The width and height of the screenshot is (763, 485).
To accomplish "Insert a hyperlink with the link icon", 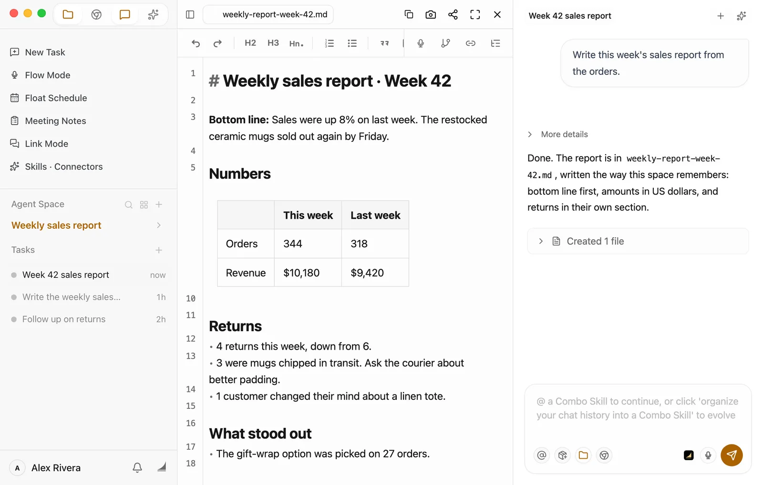I will 471,43.
